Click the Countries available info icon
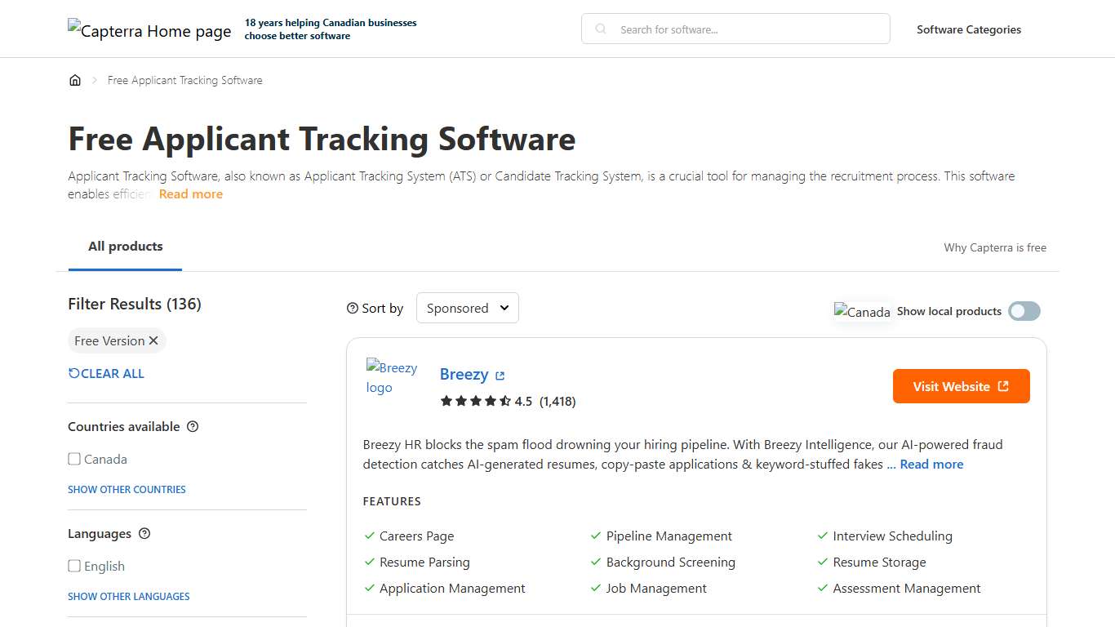This screenshot has width=1115, height=627. click(x=193, y=426)
